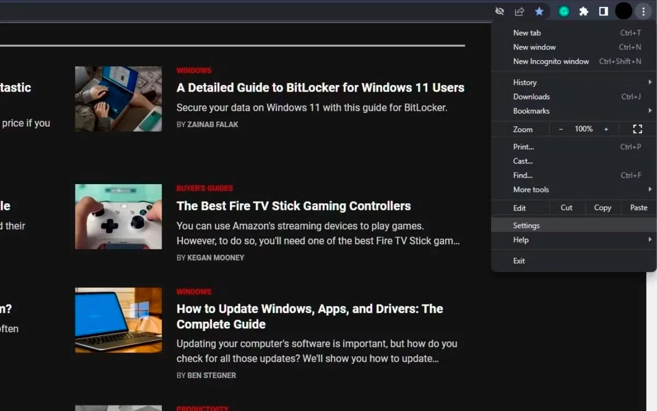The height and width of the screenshot is (411, 657).
Task: Close the three-dot Chrome menu button
Action: pos(643,11)
